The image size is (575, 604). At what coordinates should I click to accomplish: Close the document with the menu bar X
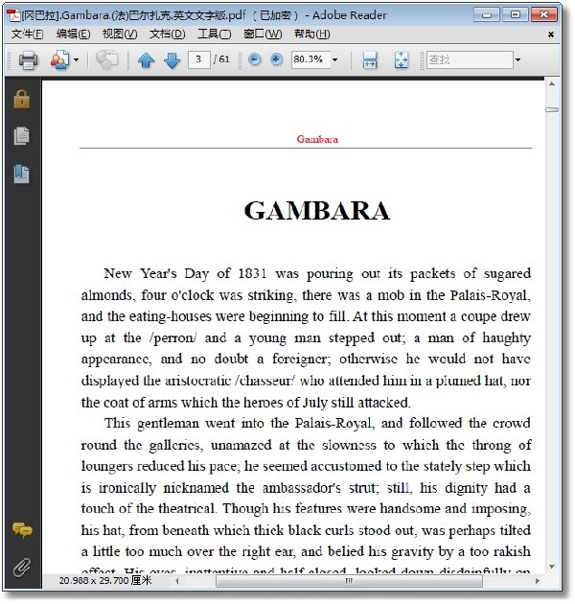(551, 35)
